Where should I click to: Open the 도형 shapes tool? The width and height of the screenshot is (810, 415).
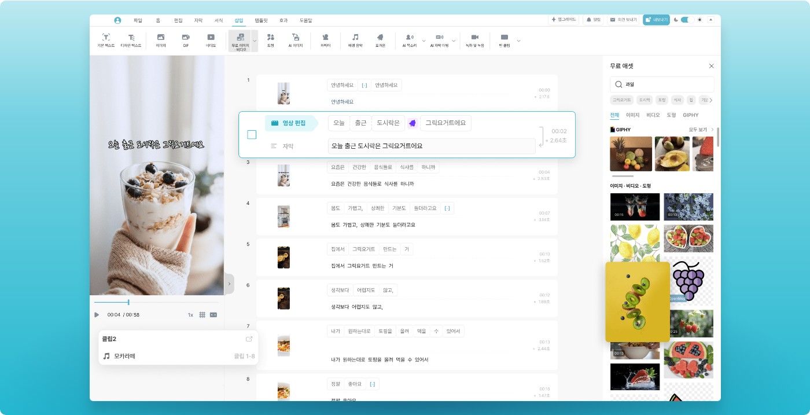click(270, 40)
